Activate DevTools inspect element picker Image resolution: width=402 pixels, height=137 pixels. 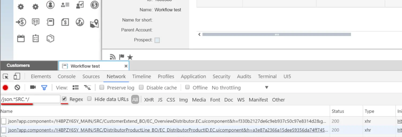click(x=6, y=77)
